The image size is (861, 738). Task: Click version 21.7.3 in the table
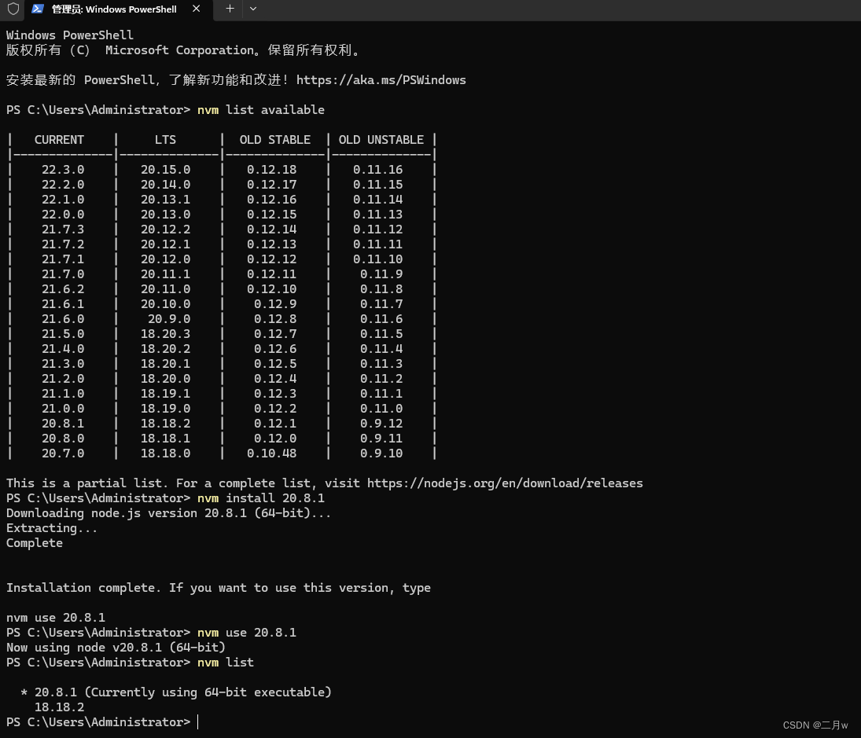[x=63, y=229]
